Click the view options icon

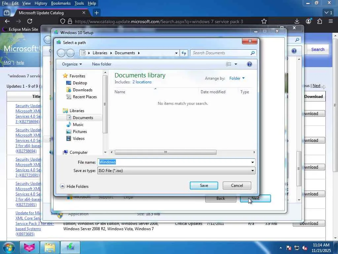(228, 64)
